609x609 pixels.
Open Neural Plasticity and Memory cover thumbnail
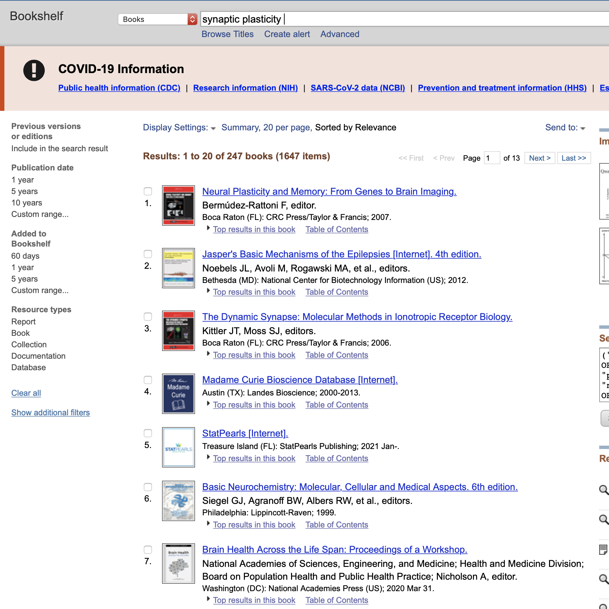click(x=179, y=205)
